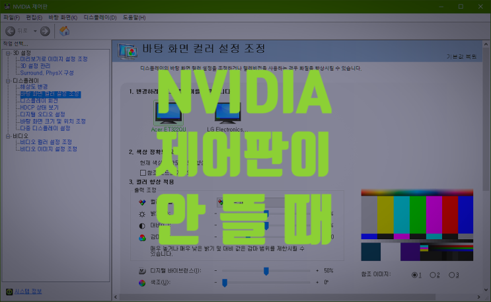Click the plus at 디지털 바이브런스 slider end

click(x=317, y=270)
